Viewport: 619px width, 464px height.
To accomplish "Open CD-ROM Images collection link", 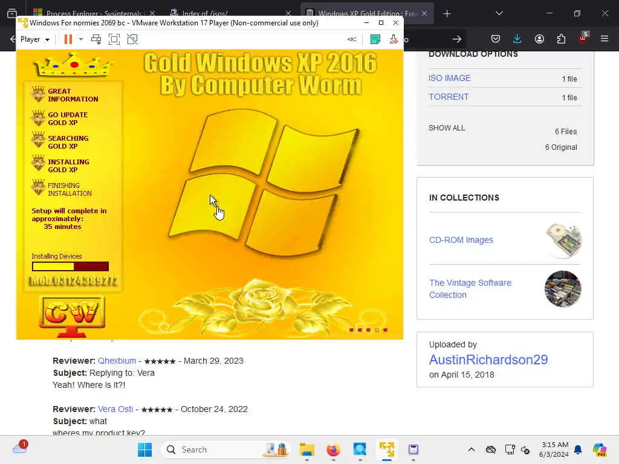I will pyautogui.click(x=461, y=240).
